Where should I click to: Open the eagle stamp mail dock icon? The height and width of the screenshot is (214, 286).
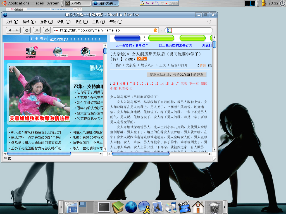(158, 207)
